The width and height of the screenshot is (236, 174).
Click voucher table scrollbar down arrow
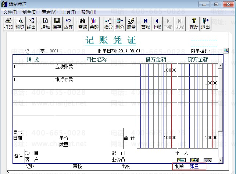pyautogui.click(x=220, y=160)
